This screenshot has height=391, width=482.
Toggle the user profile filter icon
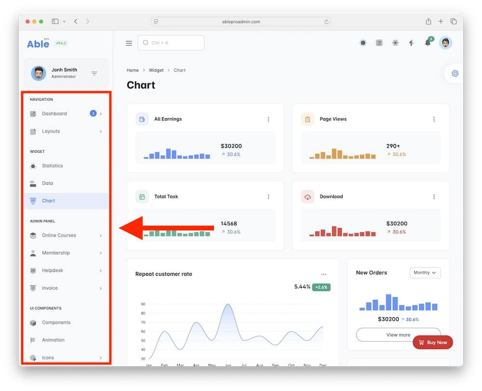point(94,73)
